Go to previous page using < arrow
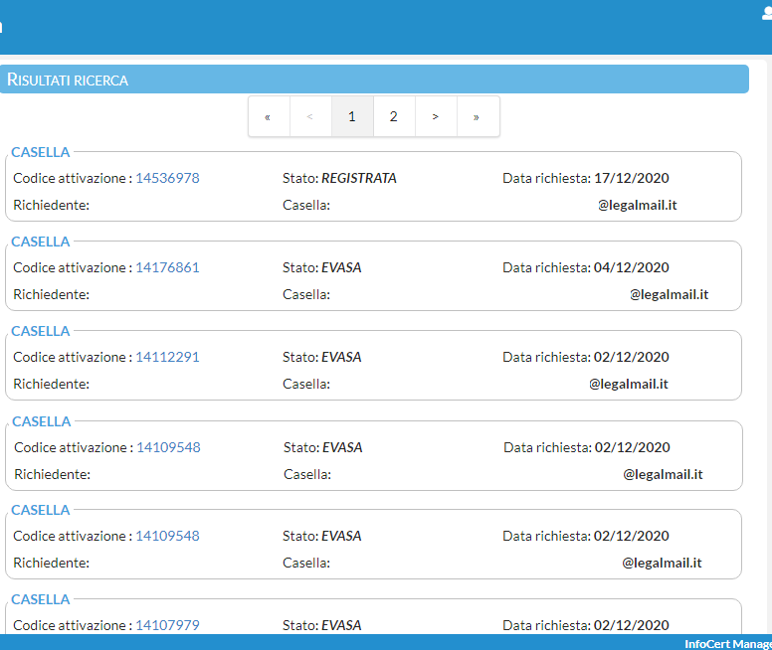The height and width of the screenshot is (650, 772). (310, 117)
